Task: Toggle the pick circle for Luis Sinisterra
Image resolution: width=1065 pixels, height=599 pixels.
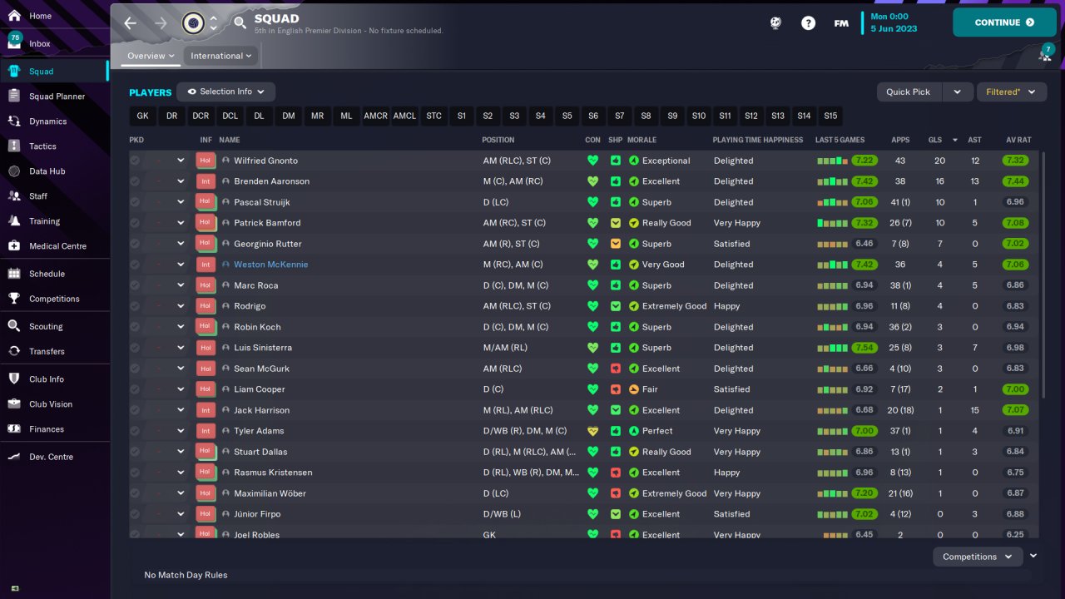Action: pyautogui.click(x=135, y=348)
